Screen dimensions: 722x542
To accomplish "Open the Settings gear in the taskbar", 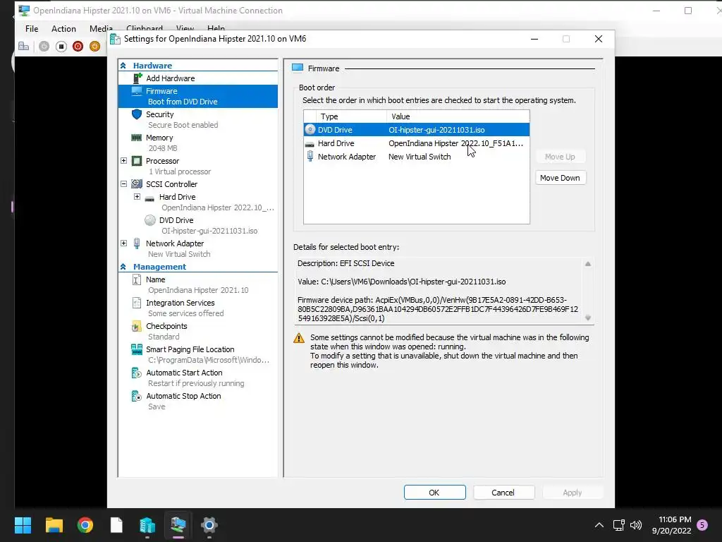I will pos(209,525).
